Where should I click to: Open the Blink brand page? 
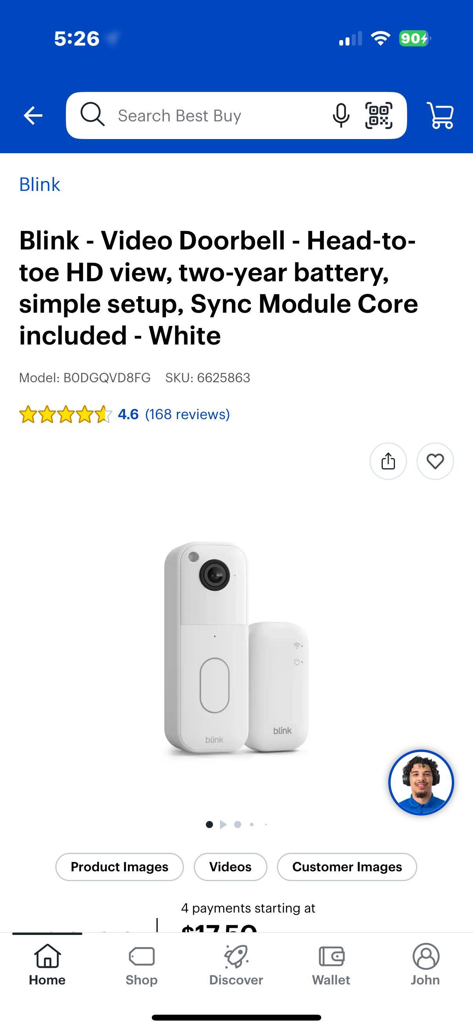click(x=40, y=184)
